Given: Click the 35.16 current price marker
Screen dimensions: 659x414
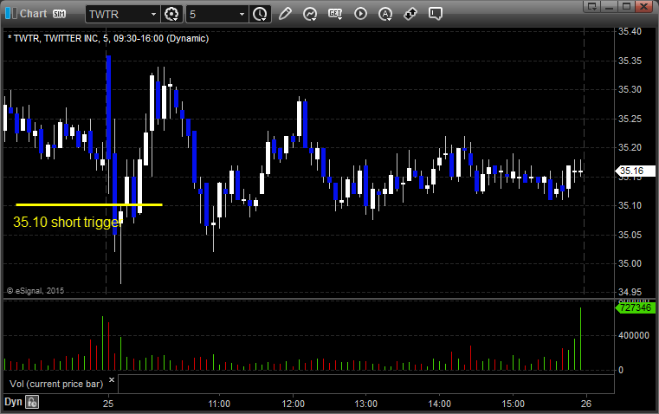Looking at the screenshot, I should click(x=635, y=171).
